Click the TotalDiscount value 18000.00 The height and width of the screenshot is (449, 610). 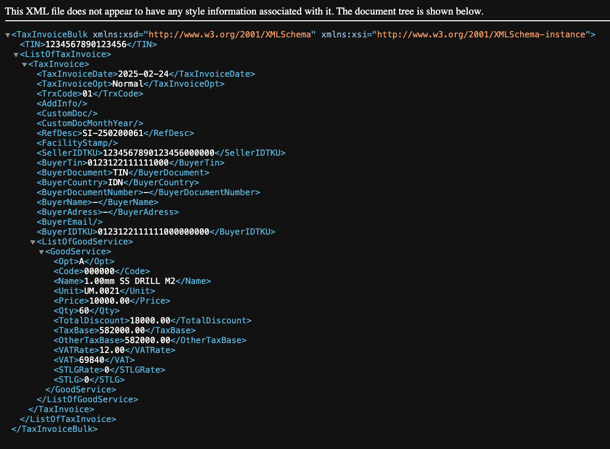(x=150, y=321)
